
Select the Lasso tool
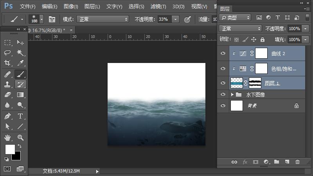7,53
